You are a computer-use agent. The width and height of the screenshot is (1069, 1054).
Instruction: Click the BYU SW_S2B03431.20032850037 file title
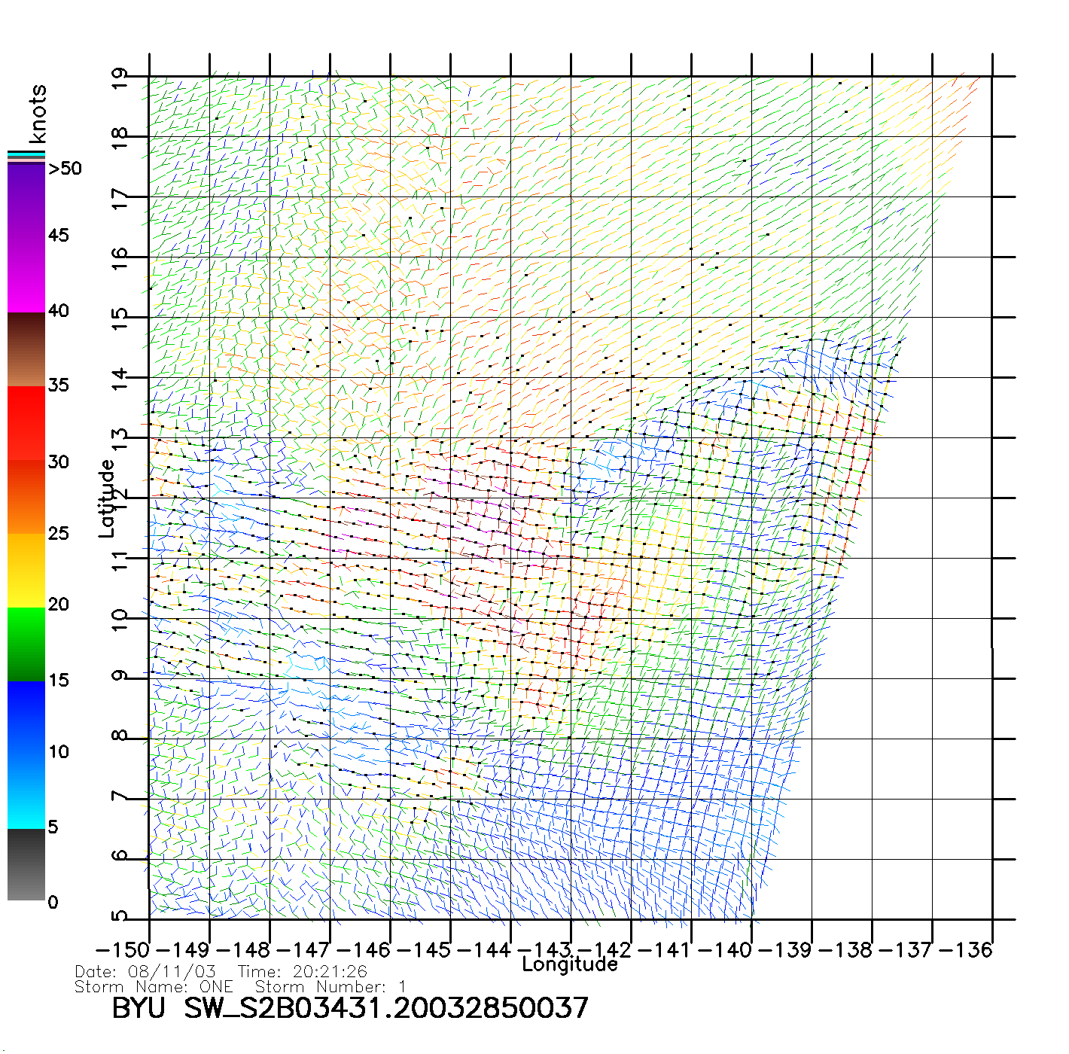point(350,1008)
